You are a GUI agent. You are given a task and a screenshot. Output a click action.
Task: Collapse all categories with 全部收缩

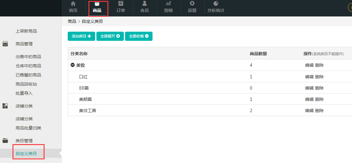pyautogui.click(x=139, y=36)
